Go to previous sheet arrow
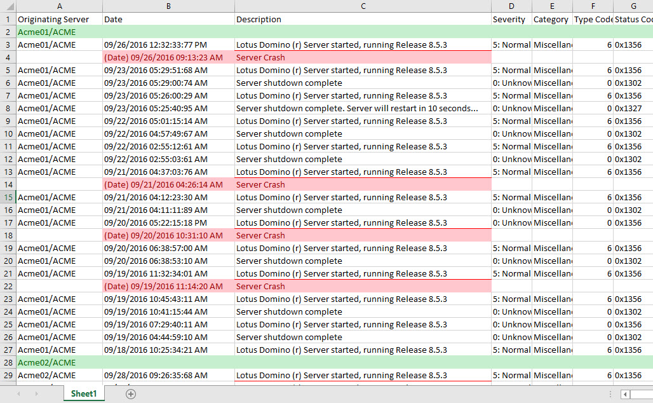653x403 pixels. [18, 394]
